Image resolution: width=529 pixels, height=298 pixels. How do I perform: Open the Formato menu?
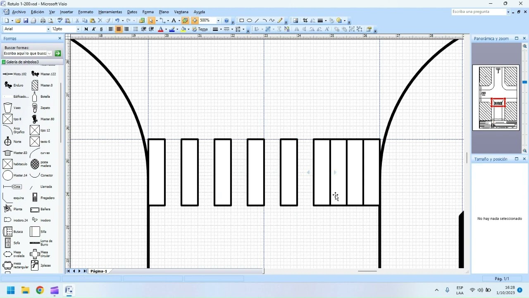click(86, 12)
